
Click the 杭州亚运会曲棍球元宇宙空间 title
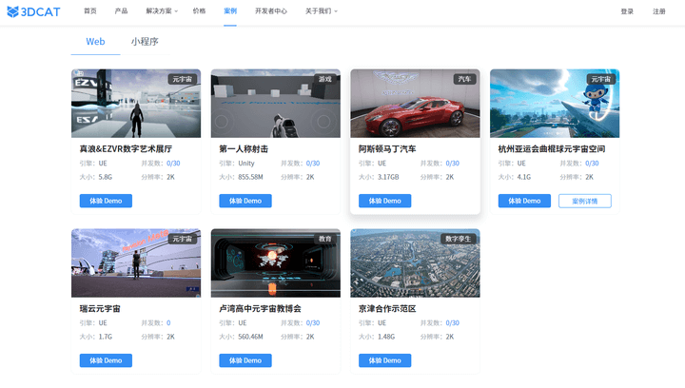(x=552, y=149)
